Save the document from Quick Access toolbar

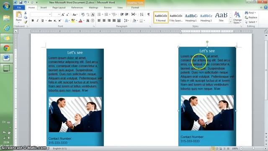coord(21,3)
